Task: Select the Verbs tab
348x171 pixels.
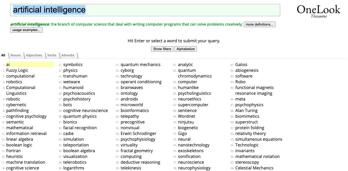Action: coord(52,55)
